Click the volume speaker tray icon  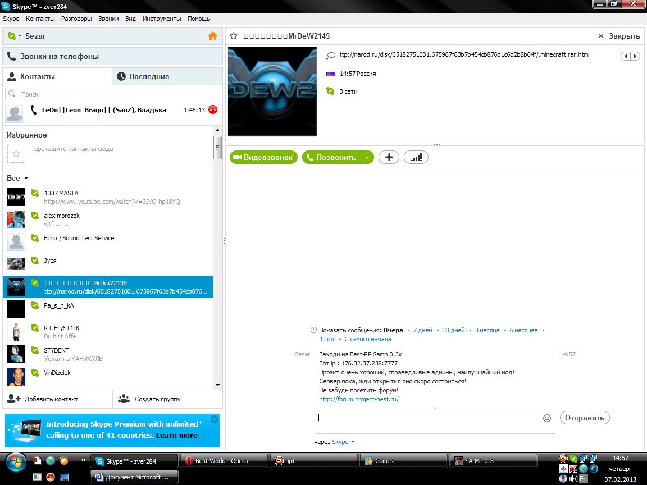(x=573, y=479)
